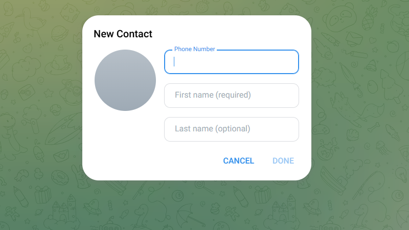The image size is (409, 230).
Task: Click the right end of Phone Number field
Action: tap(291, 62)
